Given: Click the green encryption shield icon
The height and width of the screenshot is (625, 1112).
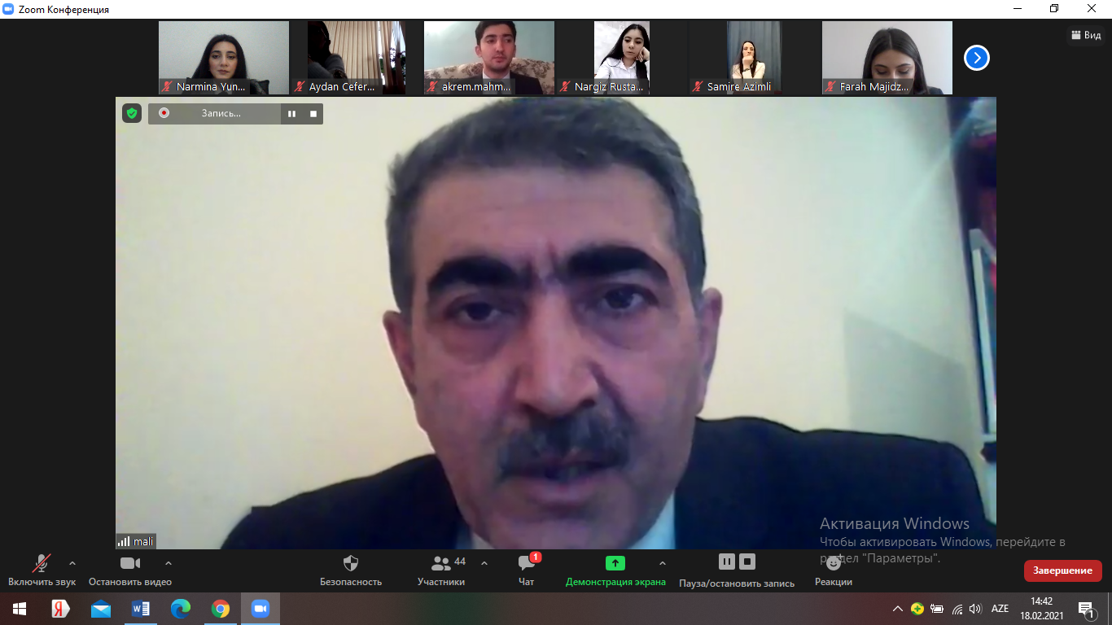Looking at the screenshot, I should pyautogui.click(x=132, y=113).
